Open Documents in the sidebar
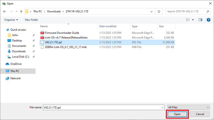This screenshot has height=120, width=214. pos(19,46)
